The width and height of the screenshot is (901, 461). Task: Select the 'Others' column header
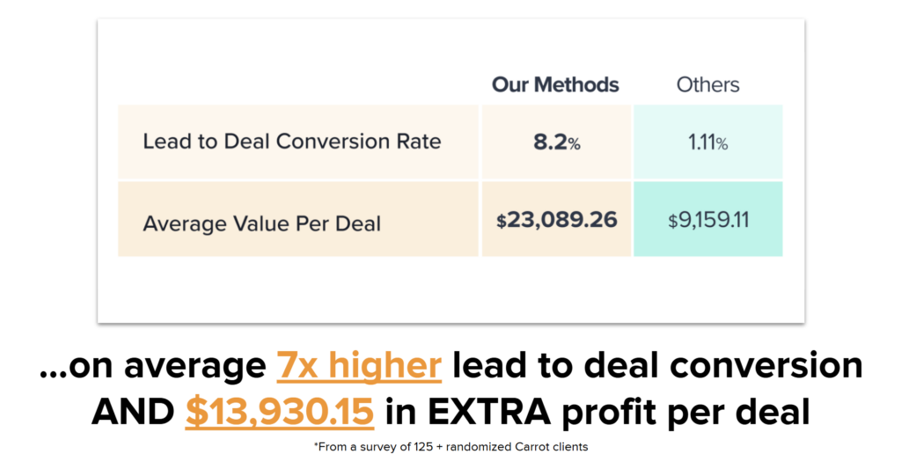[708, 84]
